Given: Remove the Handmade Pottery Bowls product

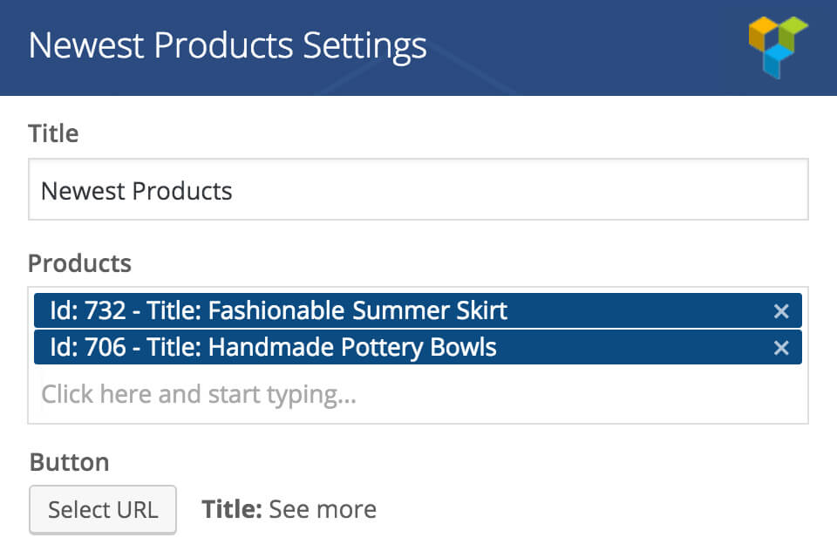Looking at the screenshot, I should tap(781, 348).
